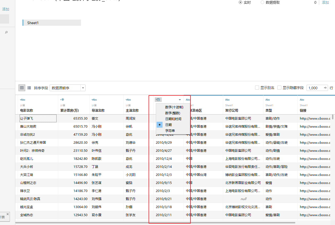Select the date cell 2010/9/29
The image size is (335, 225).
pyautogui.click(x=168, y=142)
